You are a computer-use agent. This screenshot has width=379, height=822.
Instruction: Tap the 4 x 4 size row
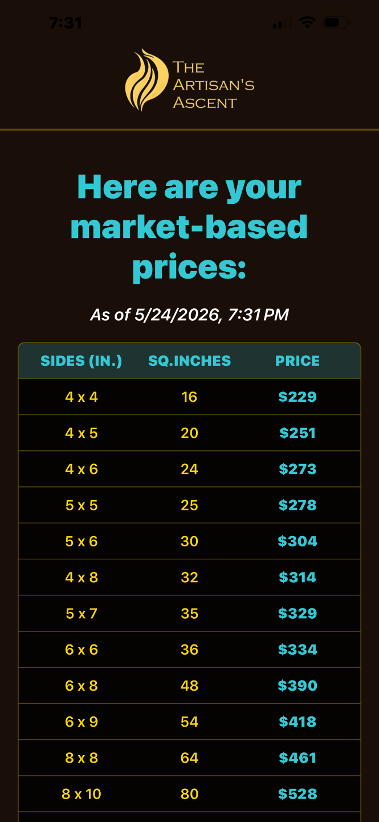[x=190, y=397]
